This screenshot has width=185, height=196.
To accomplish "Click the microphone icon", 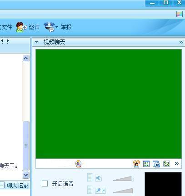I will pos(98,191).
